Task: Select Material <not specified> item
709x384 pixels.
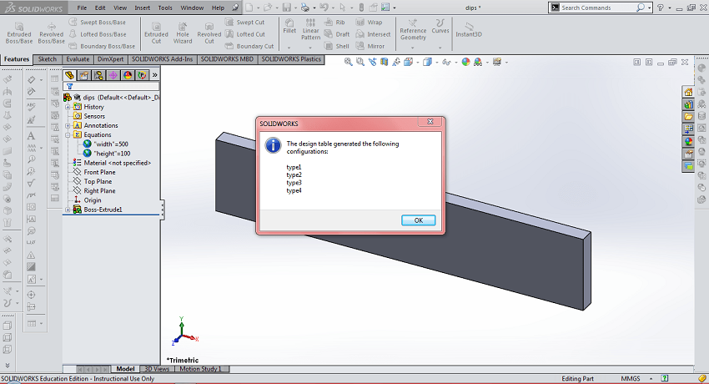Action: [112, 163]
